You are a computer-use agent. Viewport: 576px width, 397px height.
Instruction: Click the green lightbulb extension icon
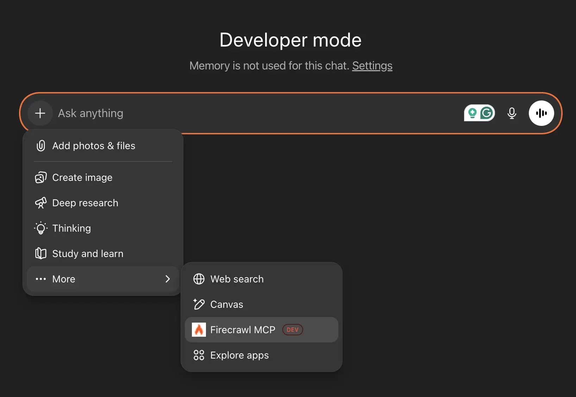click(x=472, y=113)
